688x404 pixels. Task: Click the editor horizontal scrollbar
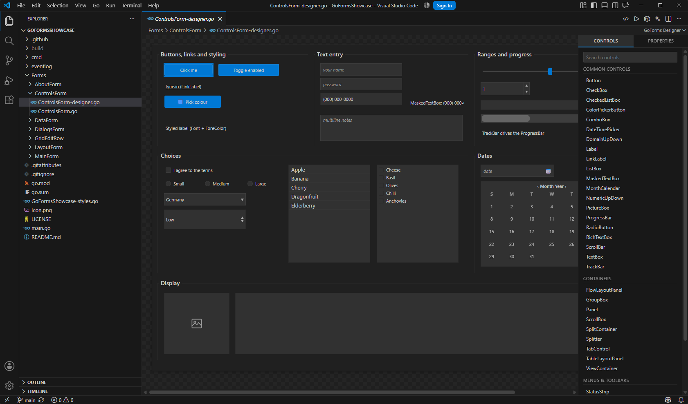point(332,392)
